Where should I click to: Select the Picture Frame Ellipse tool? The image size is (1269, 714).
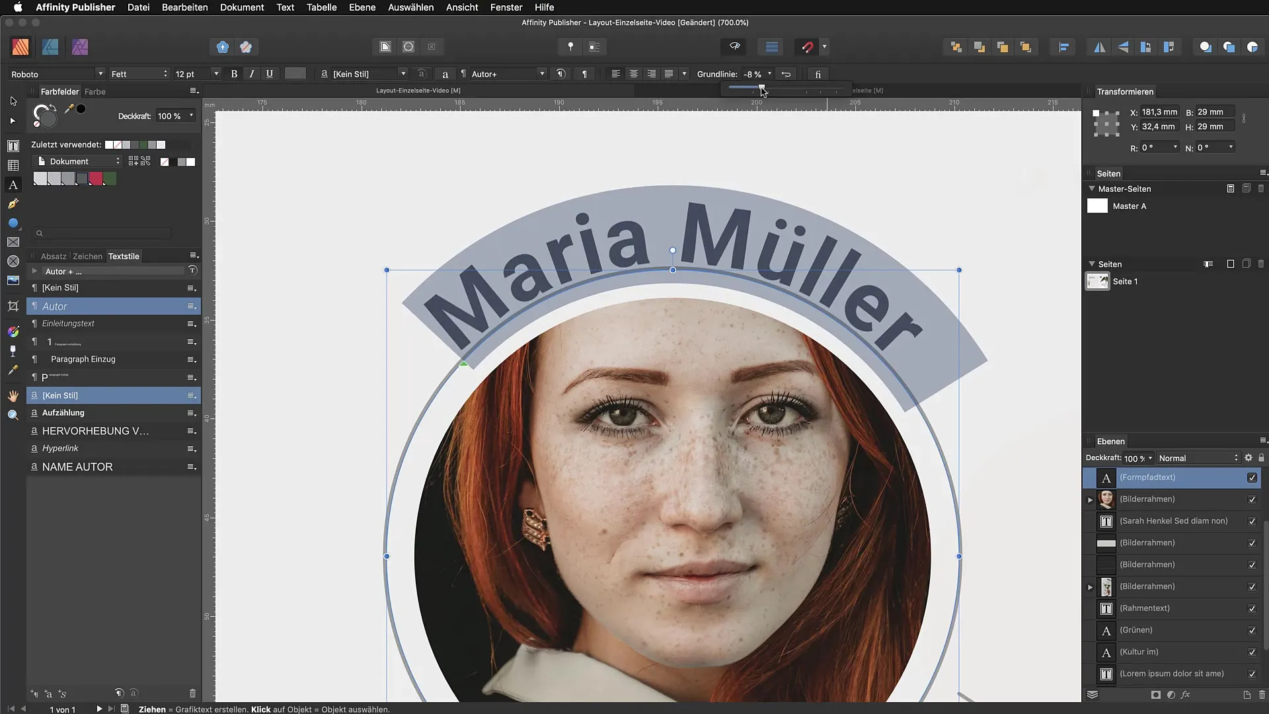coord(13,261)
